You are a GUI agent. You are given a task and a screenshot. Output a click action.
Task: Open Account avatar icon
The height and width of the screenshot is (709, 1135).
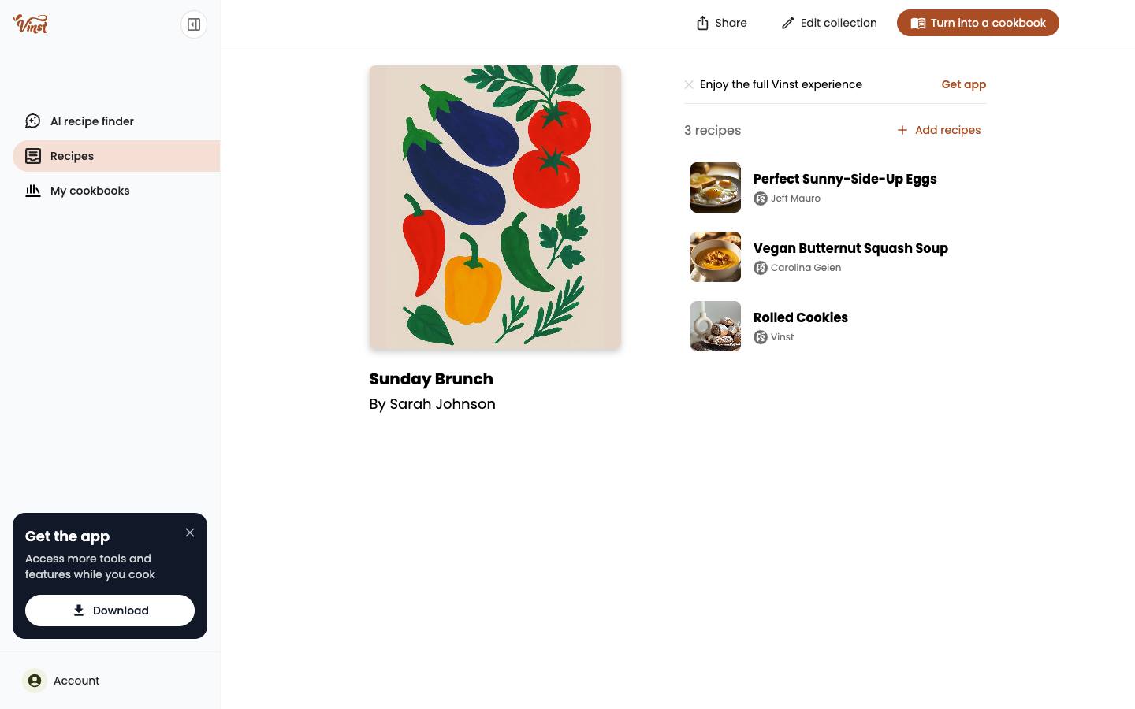(x=35, y=681)
